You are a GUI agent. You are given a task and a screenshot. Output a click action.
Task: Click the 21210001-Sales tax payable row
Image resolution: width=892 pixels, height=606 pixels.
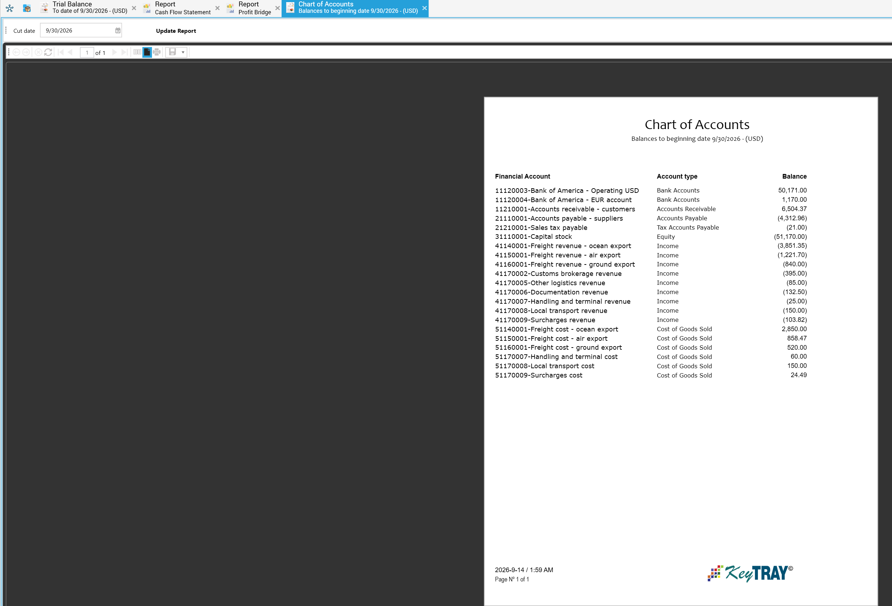point(650,227)
